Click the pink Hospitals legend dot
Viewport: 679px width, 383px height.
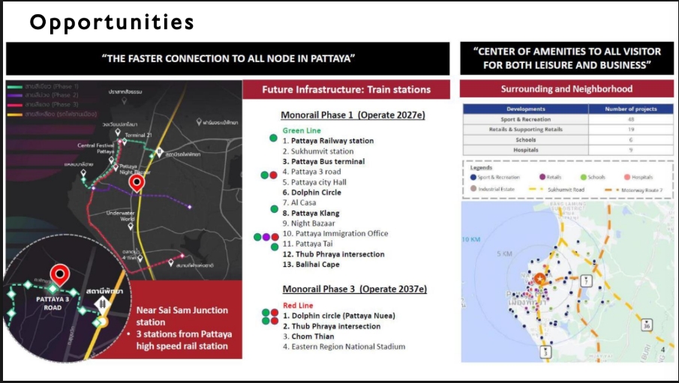pyautogui.click(x=627, y=178)
